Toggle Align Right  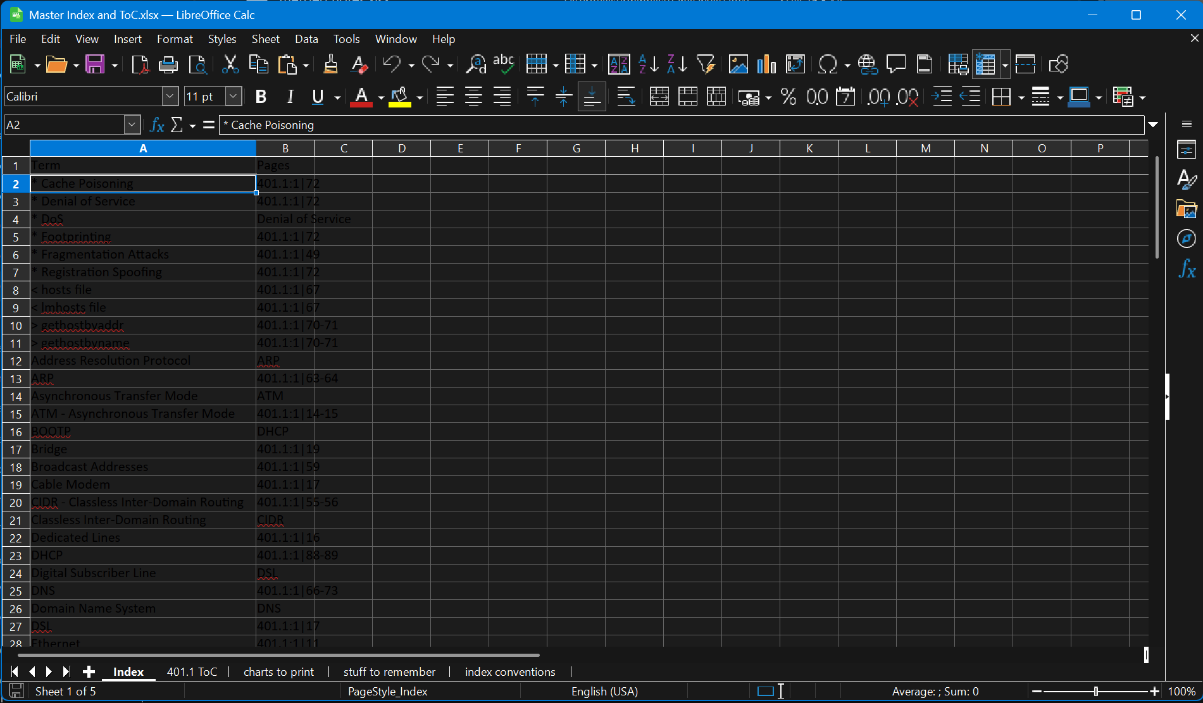click(x=502, y=97)
